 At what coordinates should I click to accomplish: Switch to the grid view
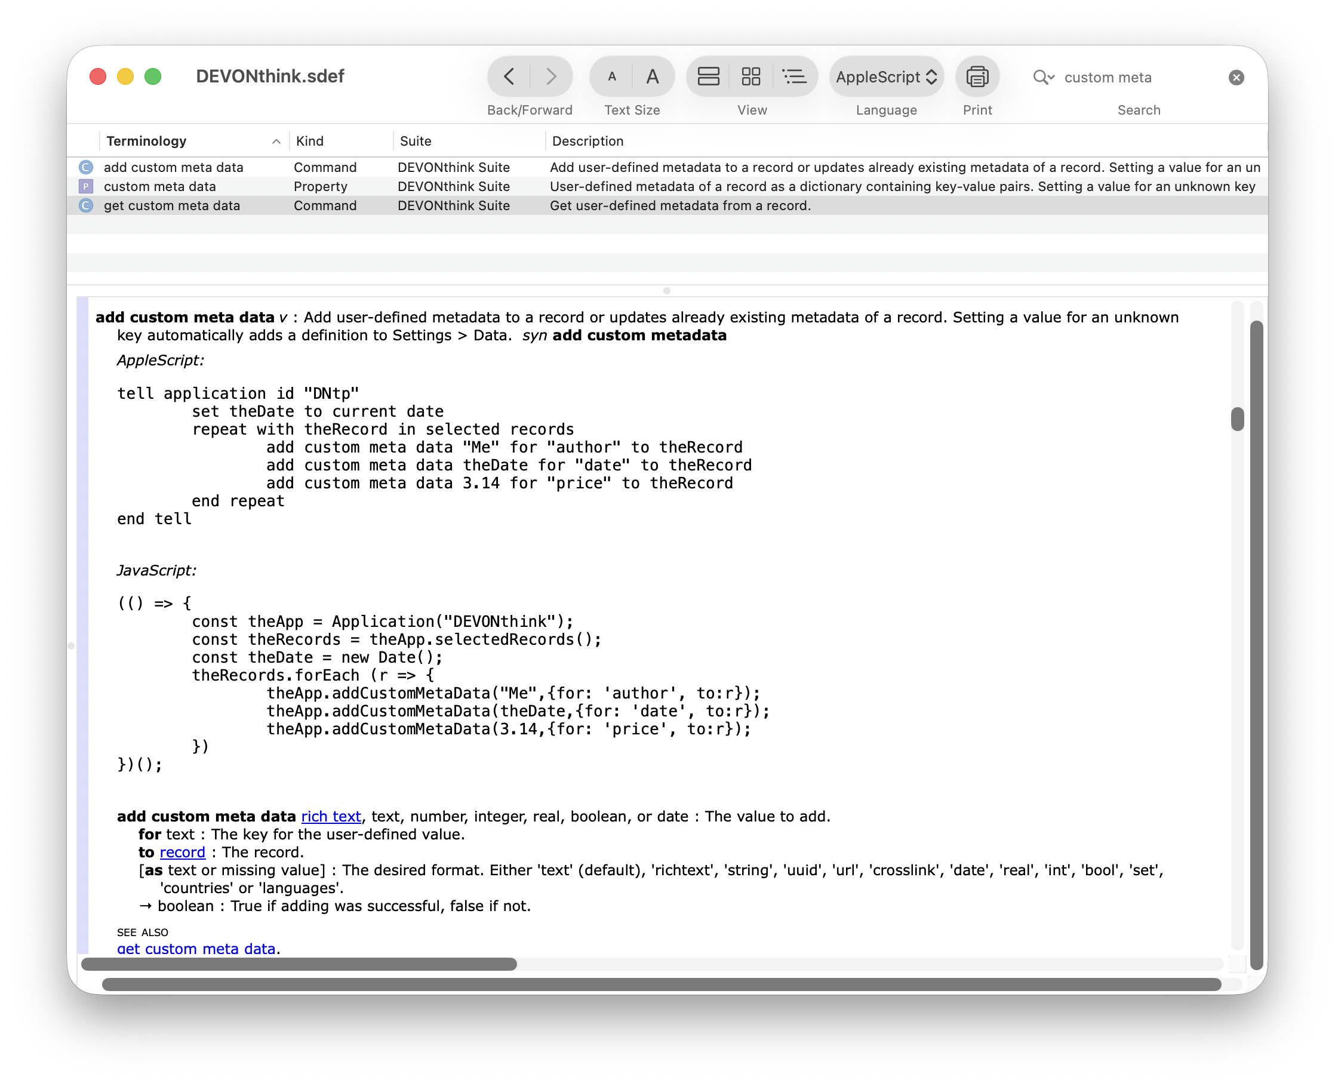click(x=750, y=77)
